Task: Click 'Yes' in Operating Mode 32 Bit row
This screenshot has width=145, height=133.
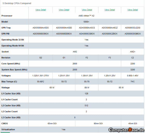Action: (x=86, y=40)
